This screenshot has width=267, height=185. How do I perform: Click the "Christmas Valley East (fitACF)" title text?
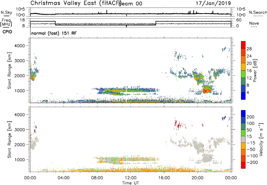(76, 3)
